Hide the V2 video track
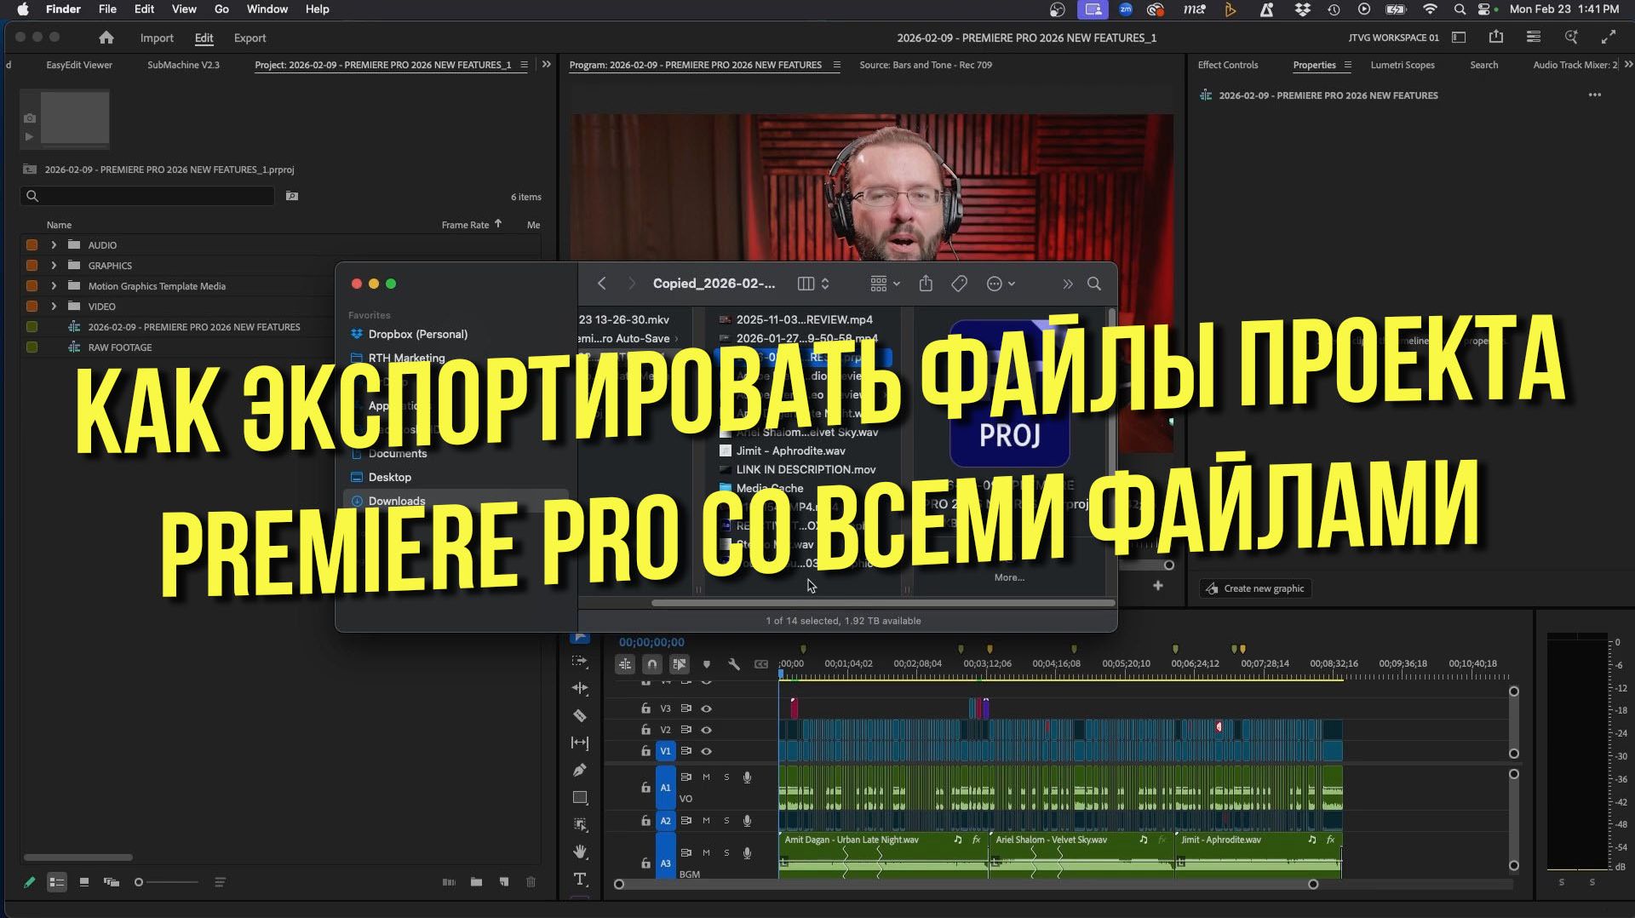 click(706, 730)
